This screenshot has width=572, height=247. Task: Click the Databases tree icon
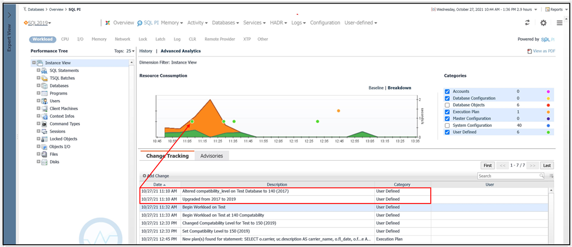(x=44, y=86)
